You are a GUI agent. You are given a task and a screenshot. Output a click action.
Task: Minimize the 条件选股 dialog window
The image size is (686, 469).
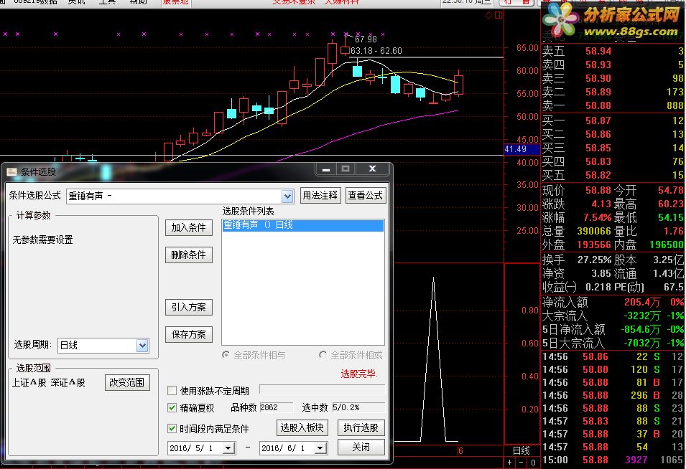[326, 169]
